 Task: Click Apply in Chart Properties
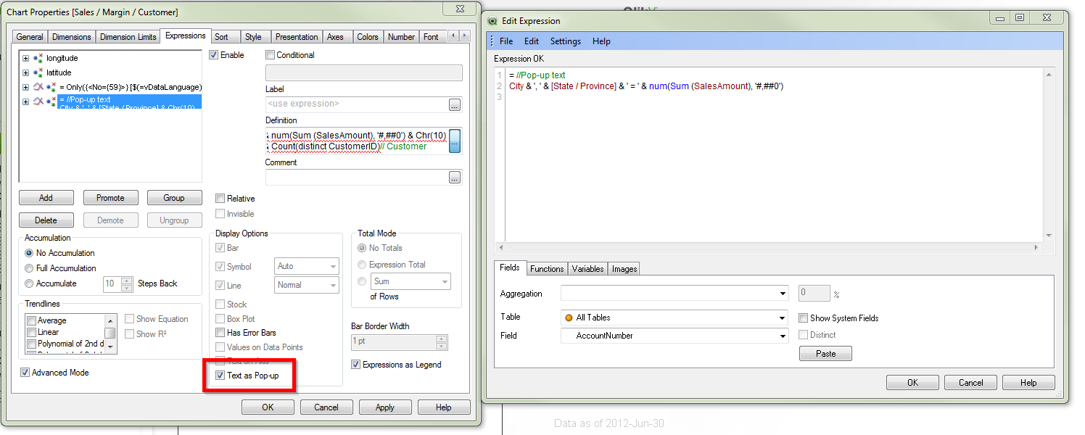click(x=385, y=407)
